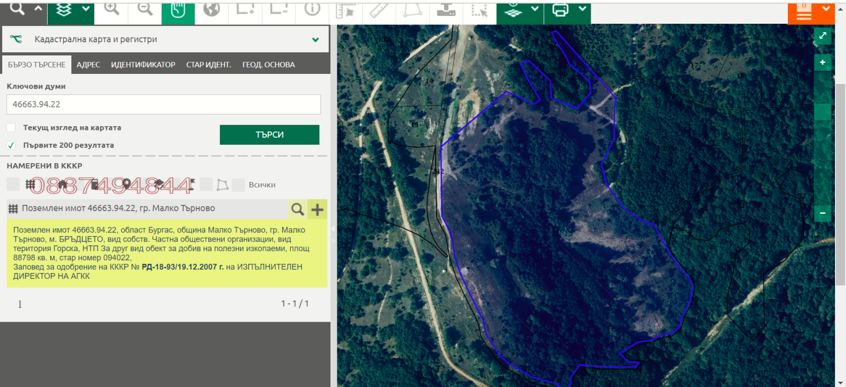Open the info identify tool
Screen dimensions: 846x387
point(312,10)
